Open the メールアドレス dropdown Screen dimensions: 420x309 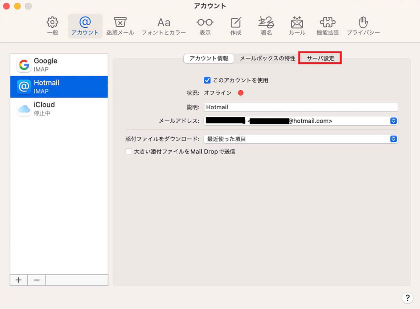(301, 121)
